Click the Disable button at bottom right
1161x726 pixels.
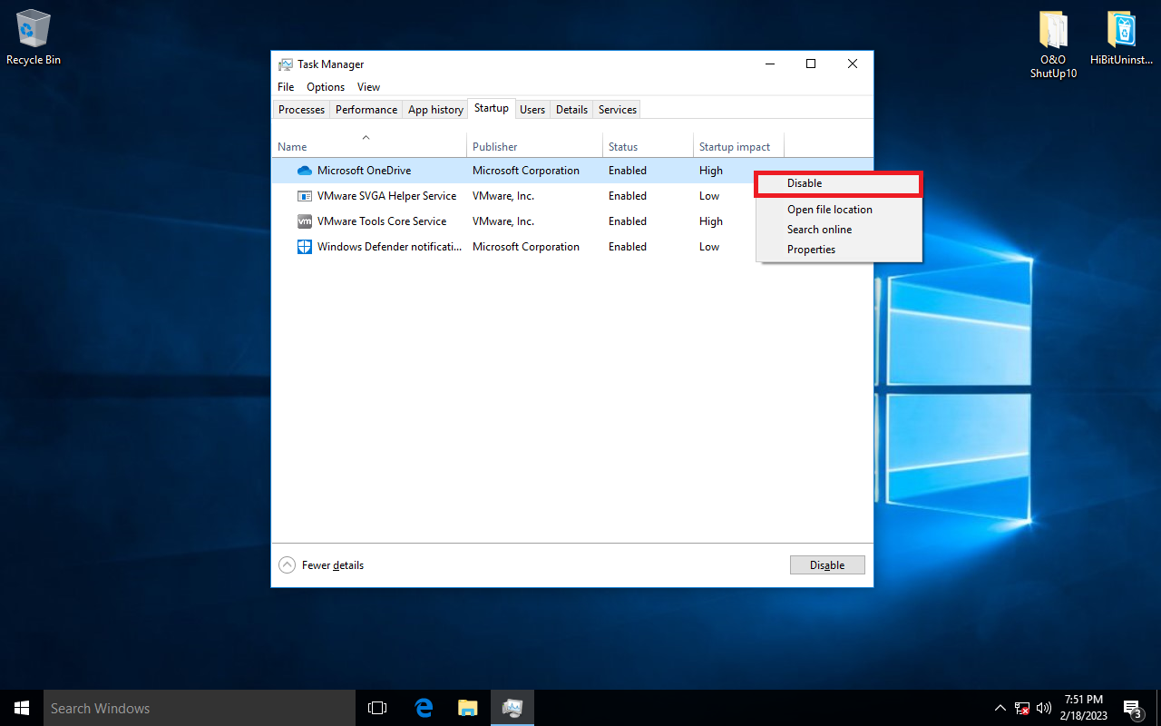pos(827,564)
